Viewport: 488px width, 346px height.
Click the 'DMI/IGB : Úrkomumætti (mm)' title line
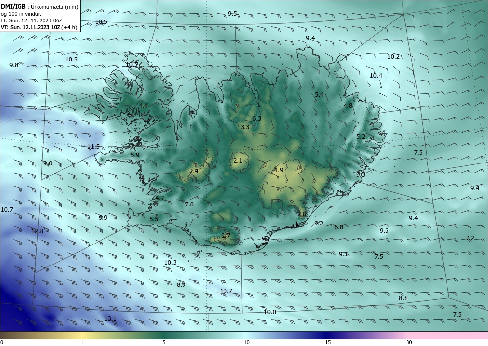pyautogui.click(x=40, y=6)
